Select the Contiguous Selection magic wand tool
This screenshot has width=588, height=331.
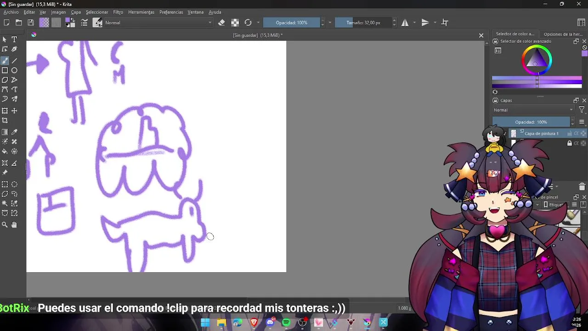[5, 204]
